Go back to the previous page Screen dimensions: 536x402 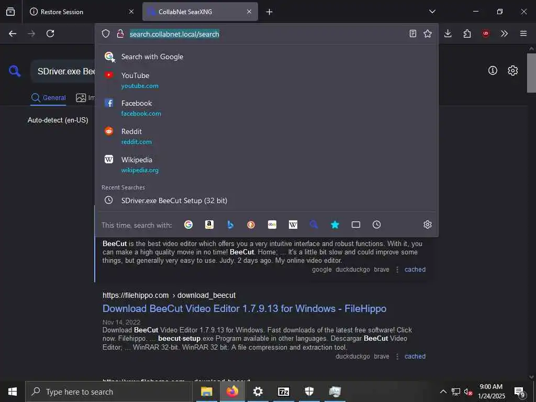click(x=13, y=33)
